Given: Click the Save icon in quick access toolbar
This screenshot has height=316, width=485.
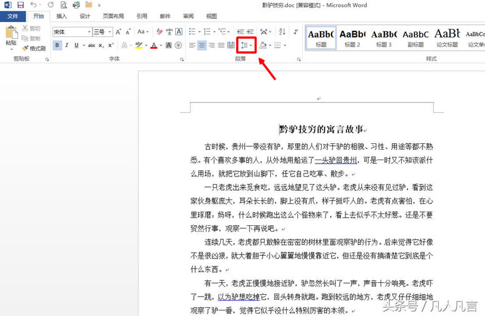Looking at the screenshot, I should pyautogui.click(x=21, y=5).
